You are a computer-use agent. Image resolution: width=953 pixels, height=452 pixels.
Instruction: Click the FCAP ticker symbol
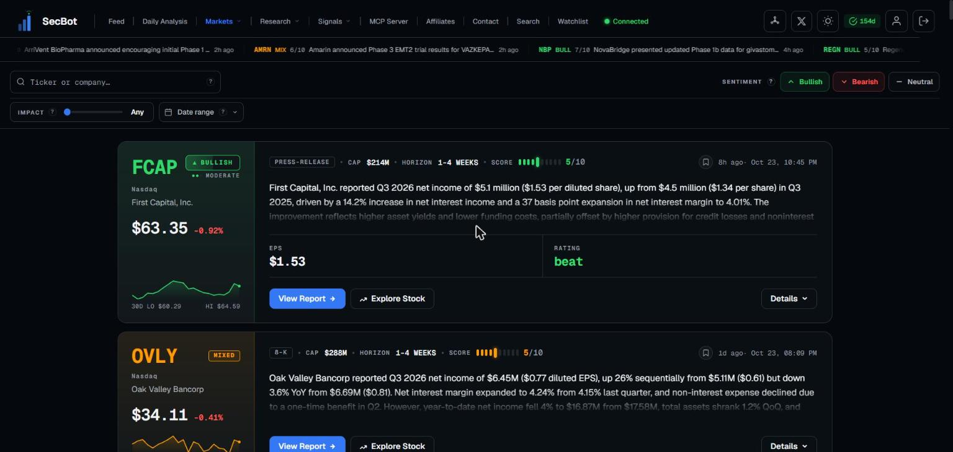(154, 167)
